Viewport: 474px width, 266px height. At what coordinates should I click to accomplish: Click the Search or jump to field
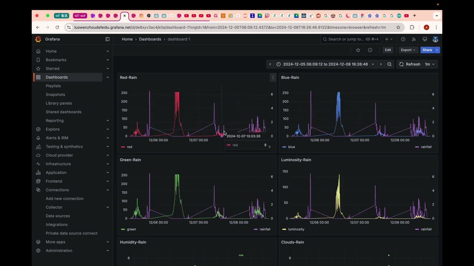tap(350, 39)
